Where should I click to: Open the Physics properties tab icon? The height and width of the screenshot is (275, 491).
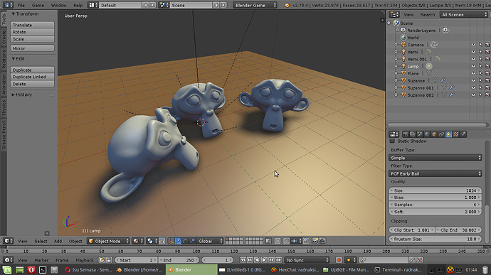(463, 134)
